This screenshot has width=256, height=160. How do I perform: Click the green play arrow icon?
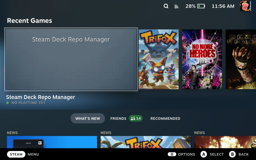point(8,103)
